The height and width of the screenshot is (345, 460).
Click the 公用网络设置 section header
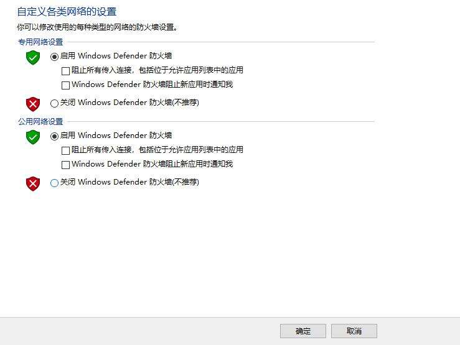pyautogui.click(x=40, y=122)
